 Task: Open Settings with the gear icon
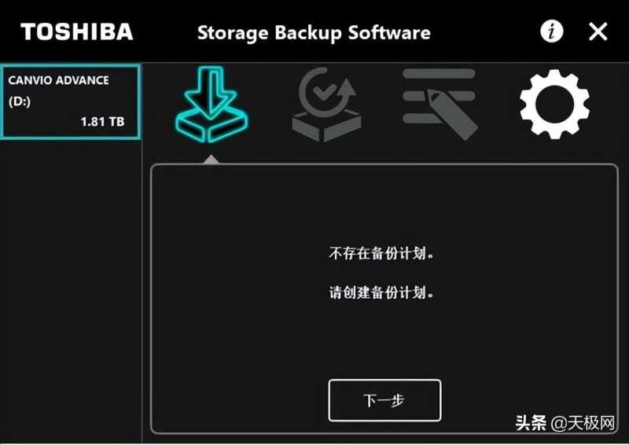click(x=554, y=105)
